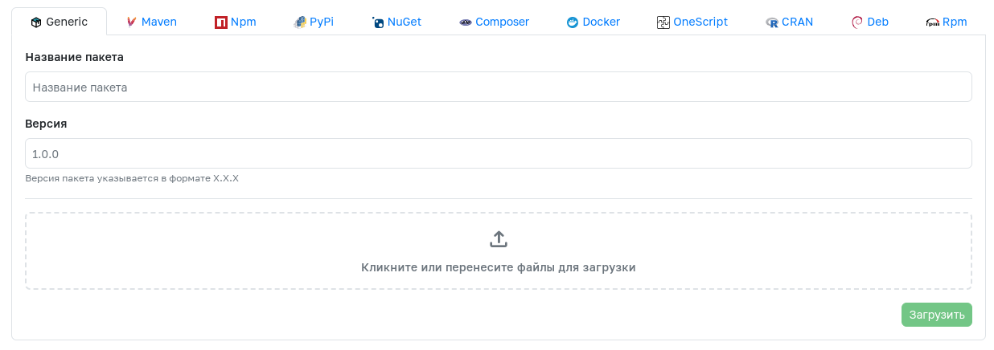Click the file upload drop zone
Screen dimensions: 994x350
[499, 250]
